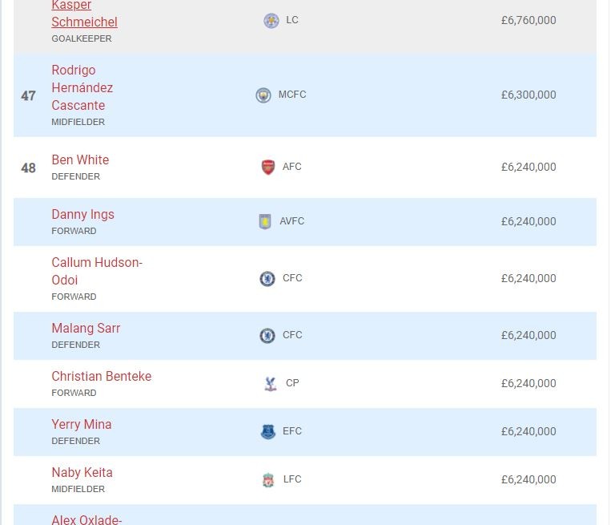Click Malang Sarr player name
This screenshot has width=611, height=525.
[x=86, y=328]
